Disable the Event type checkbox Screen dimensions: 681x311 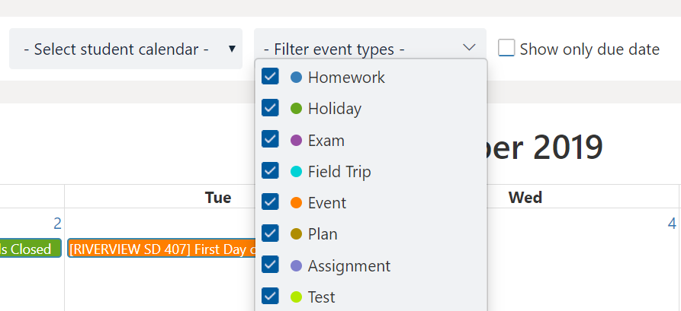pyautogui.click(x=270, y=202)
